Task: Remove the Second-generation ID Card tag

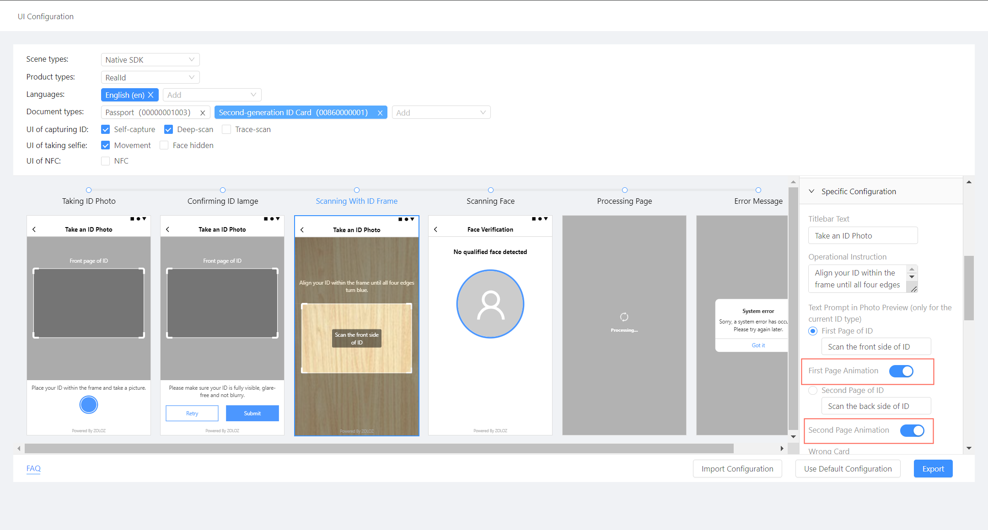Action: 380,113
